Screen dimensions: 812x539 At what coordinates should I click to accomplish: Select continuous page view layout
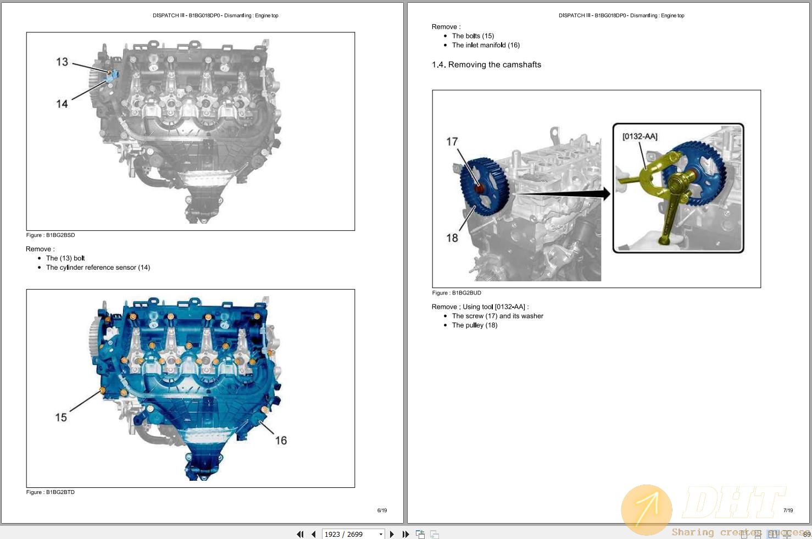point(758,534)
